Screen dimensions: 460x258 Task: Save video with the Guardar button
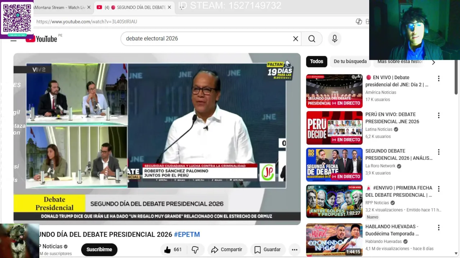tap(267, 250)
